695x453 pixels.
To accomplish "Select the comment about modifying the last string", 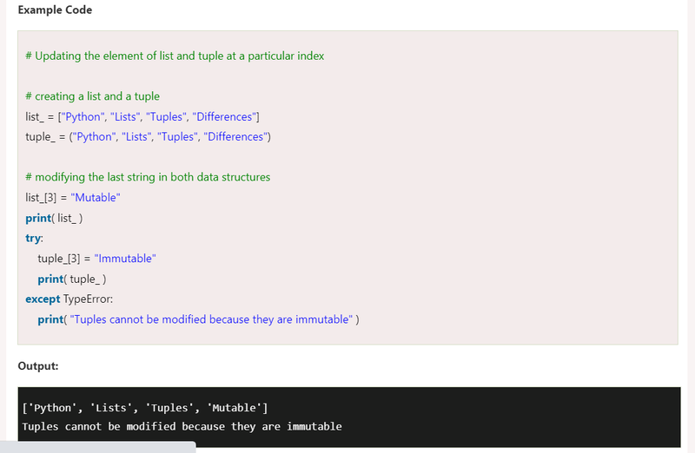I will point(148,177).
